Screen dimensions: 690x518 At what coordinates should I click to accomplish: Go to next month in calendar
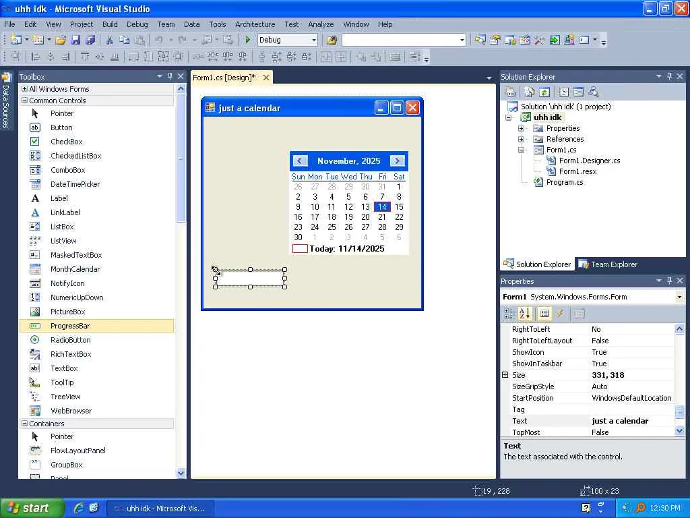[398, 161]
